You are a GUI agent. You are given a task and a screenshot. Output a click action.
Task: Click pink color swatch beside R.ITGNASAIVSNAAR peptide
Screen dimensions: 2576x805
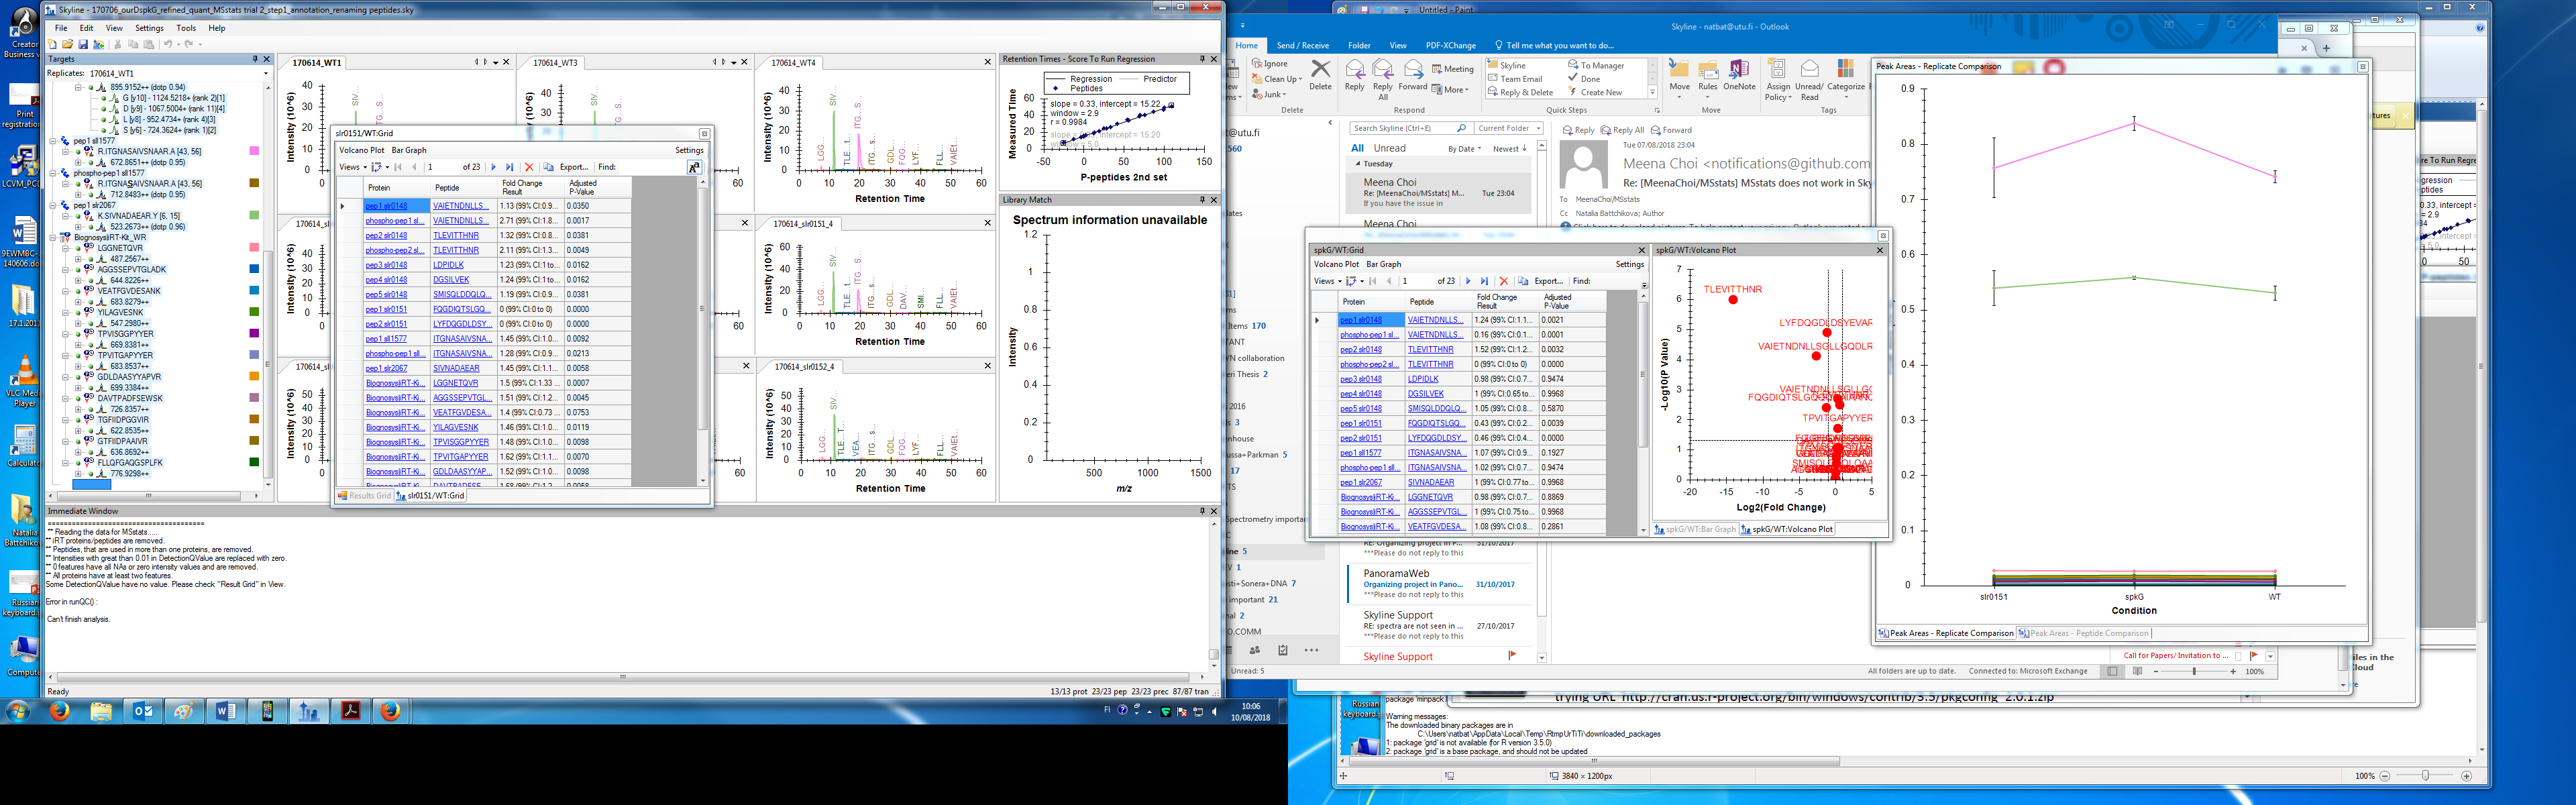254,151
